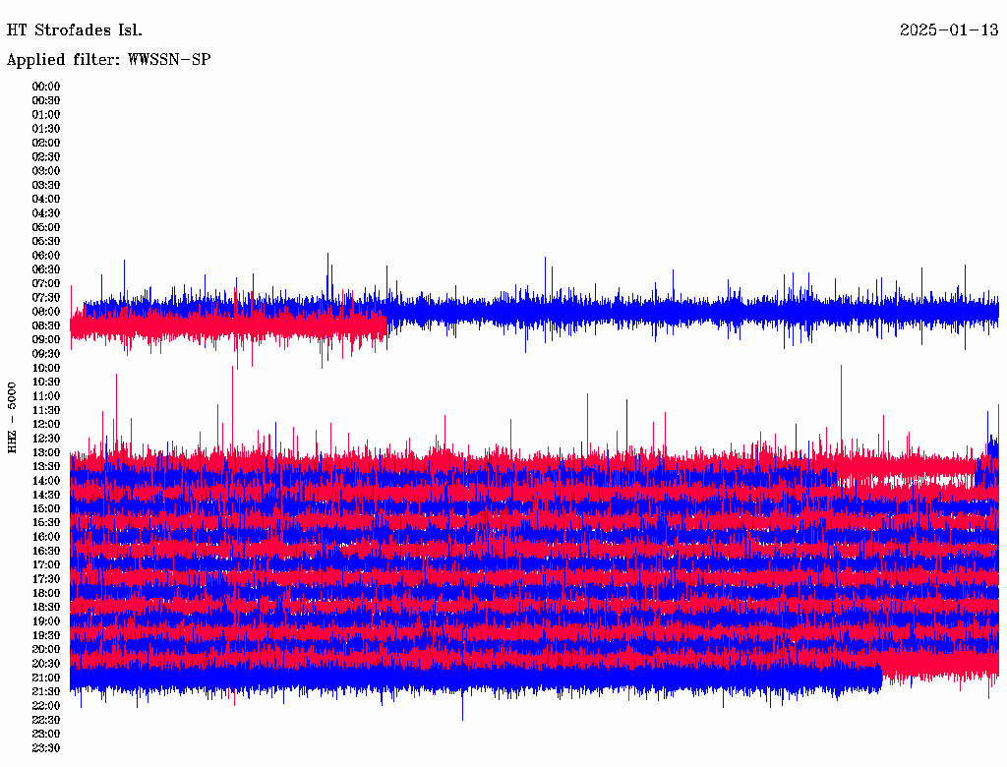Select the 01:30 time label
The image size is (1007, 767).
[46, 129]
